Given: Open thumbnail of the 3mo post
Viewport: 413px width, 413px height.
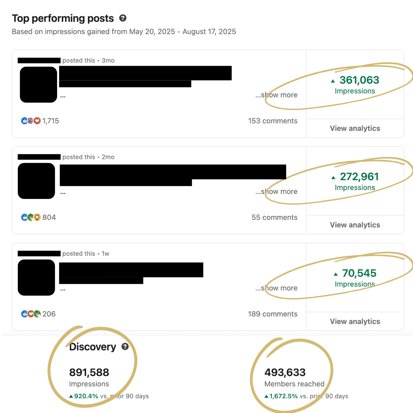Looking at the screenshot, I should [38, 85].
